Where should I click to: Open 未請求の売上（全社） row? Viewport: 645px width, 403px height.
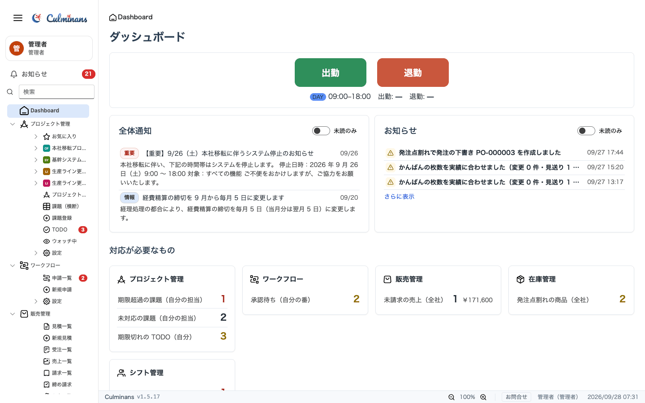coord(438,300)
